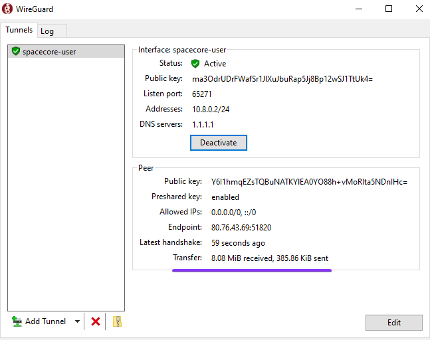
Task: Click the interface public key value
Action: [282, 79]
